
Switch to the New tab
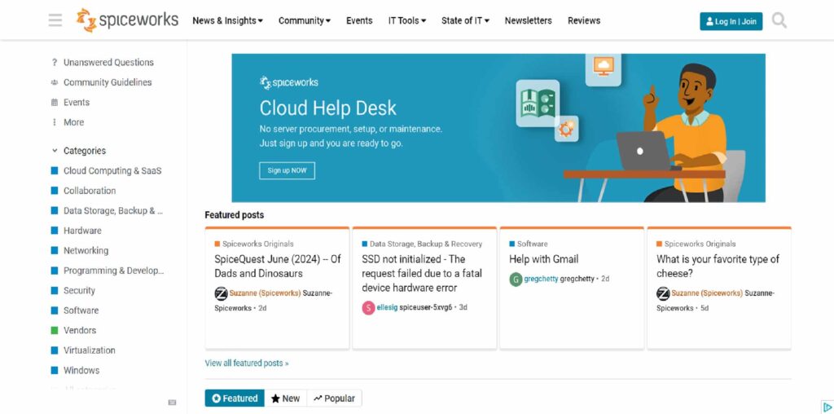(286, 398)
